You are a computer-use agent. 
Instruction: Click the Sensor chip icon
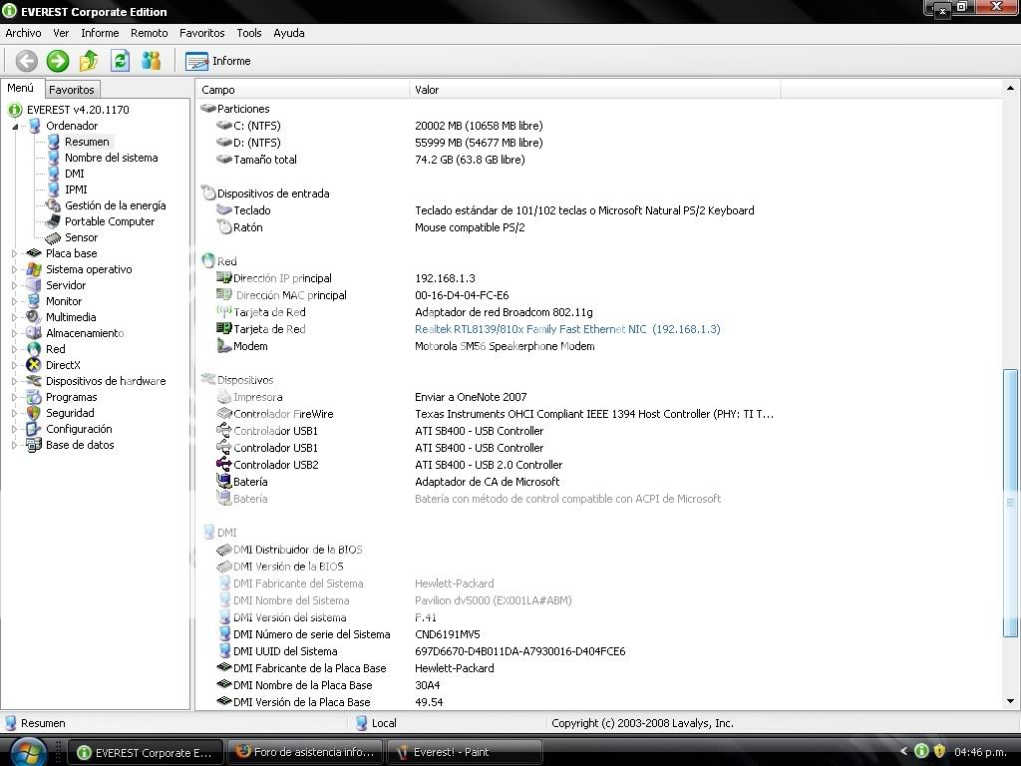pyautogui.click(x=53, y=237)
